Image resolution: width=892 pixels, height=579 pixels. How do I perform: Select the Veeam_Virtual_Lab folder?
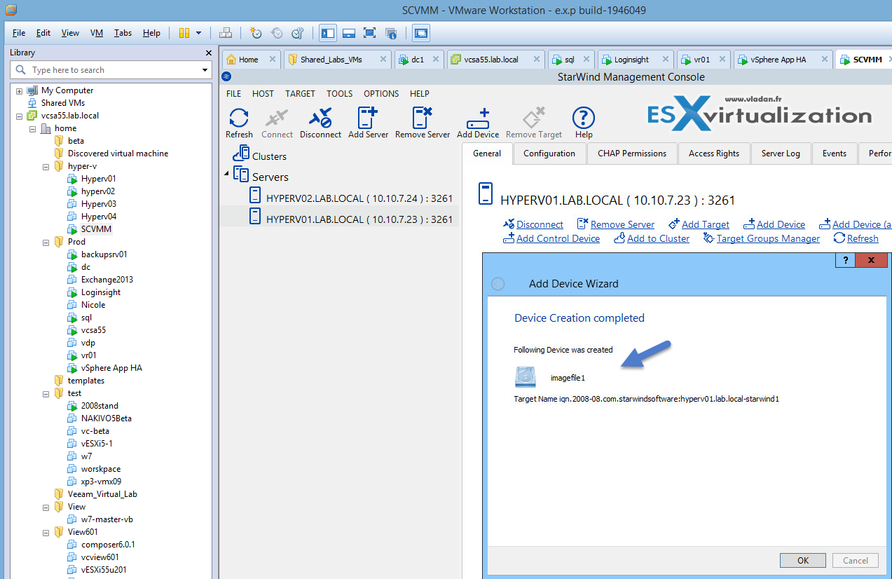coord(102,494)
